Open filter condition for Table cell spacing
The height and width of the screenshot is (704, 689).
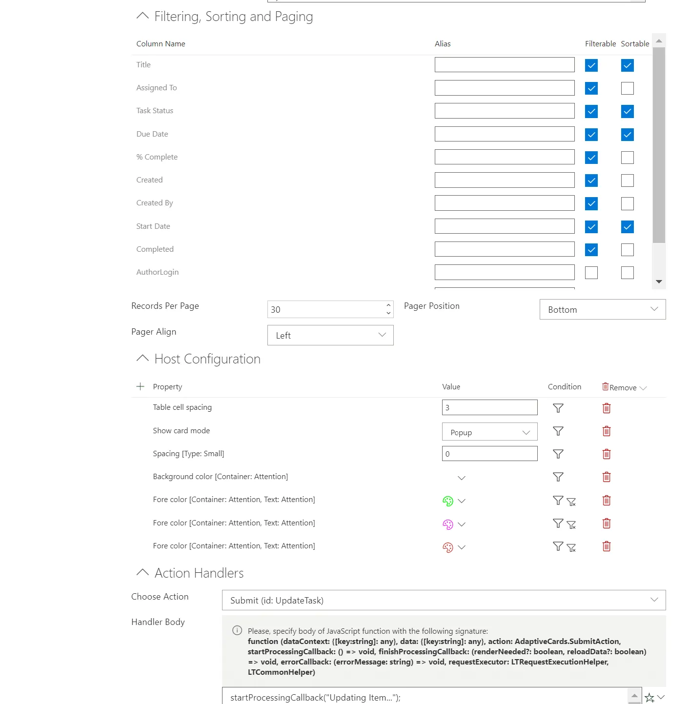pyautogui.click(x=558, y=408)
